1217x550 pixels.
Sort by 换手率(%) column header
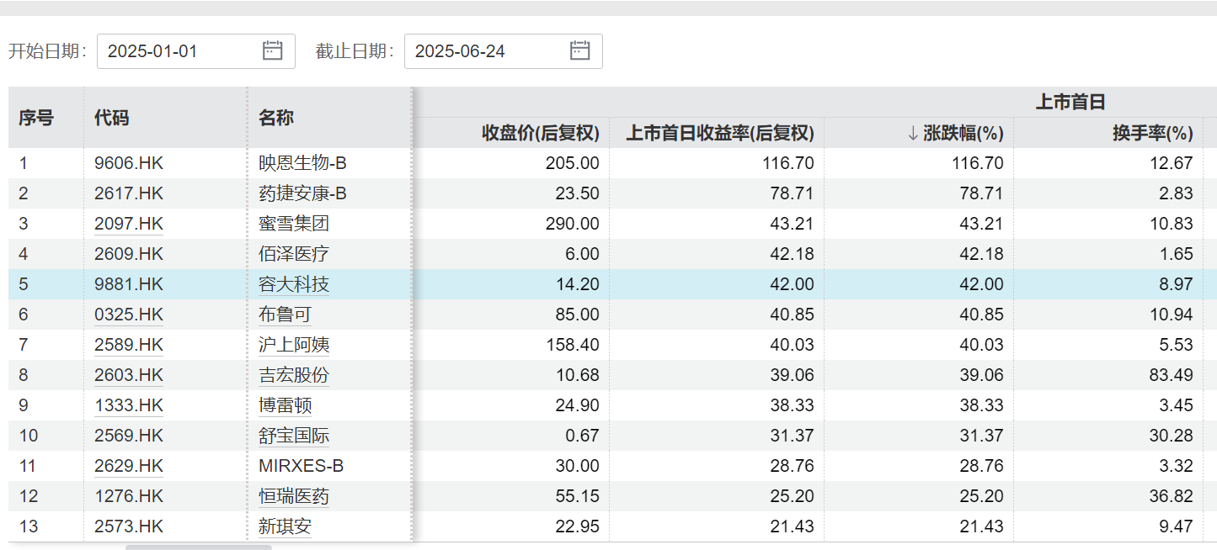click(x=1152, y=133)
